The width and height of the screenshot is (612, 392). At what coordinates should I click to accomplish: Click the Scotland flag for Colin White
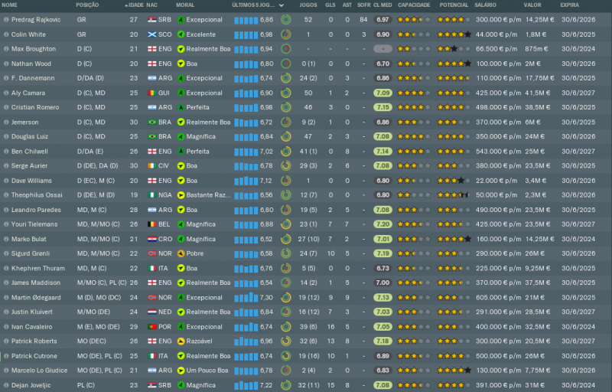151,34
